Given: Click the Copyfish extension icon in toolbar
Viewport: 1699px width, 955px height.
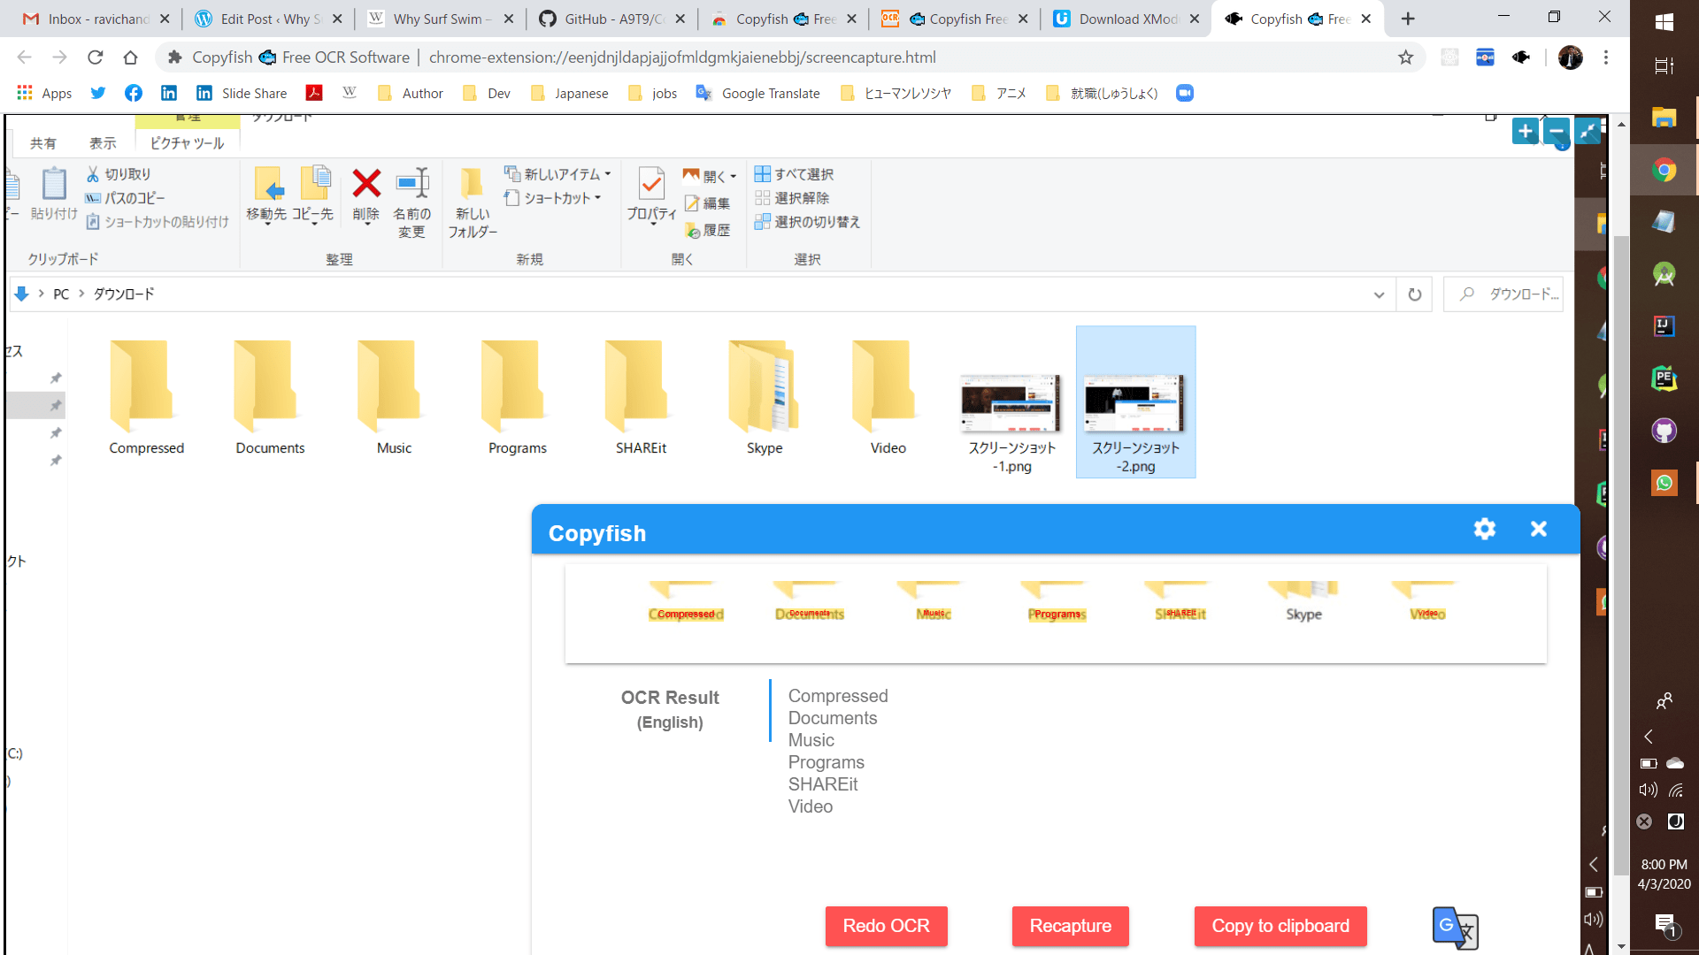Looking at the screenshot, I should (1521, 57).
